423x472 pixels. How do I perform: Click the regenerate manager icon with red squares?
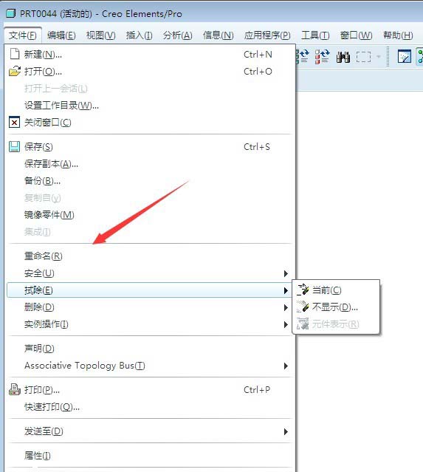pos(322,56)
